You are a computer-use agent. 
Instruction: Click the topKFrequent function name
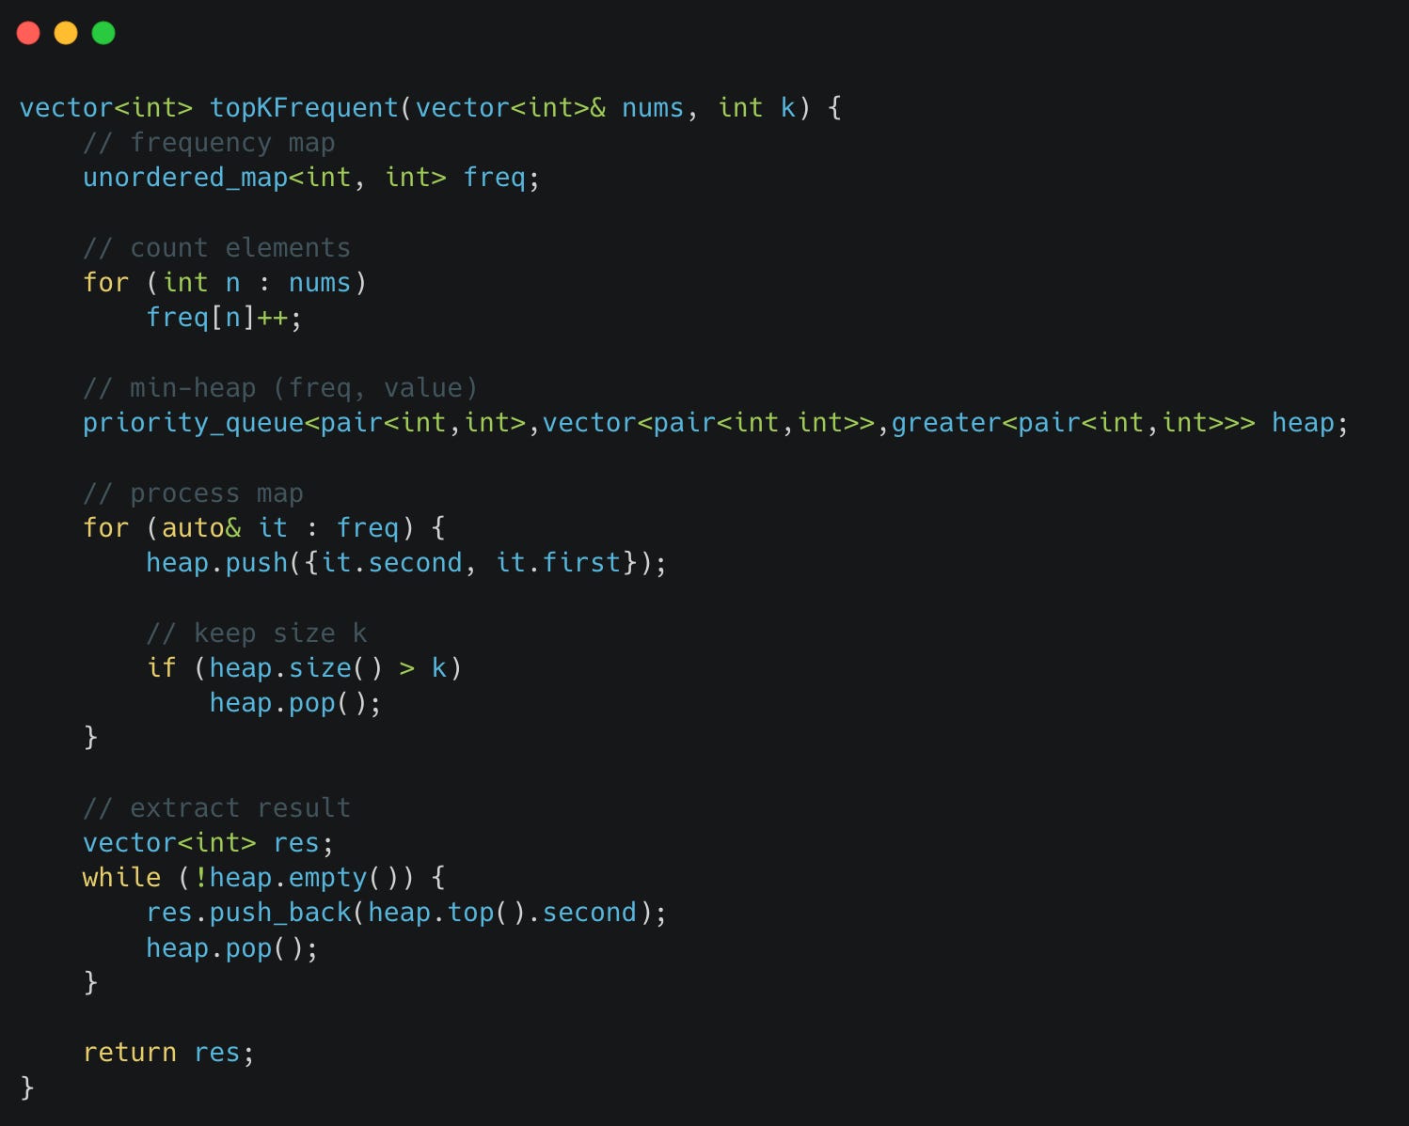pyautogui.click(x=304, y=108)
